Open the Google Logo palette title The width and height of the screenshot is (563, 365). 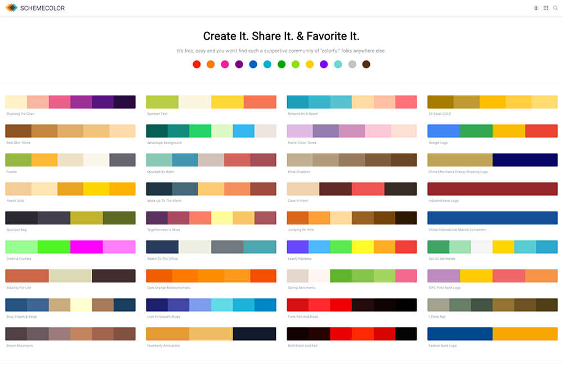tap(439, 143)
